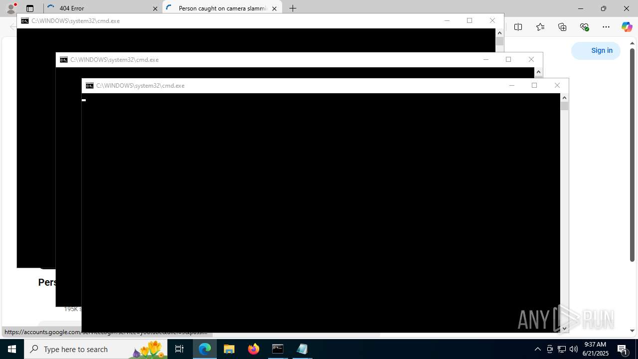Maximize the front cmd.exe window
The height and width of the screenshot is (359, 638).
(x=534, y=86)
